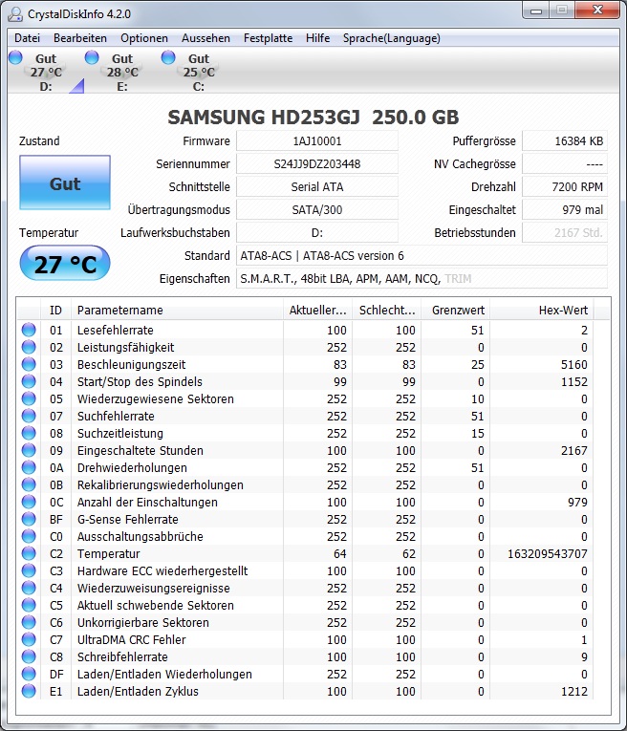
Task: Click the Puffergrösse field 16384 KB
Action: point(565,140)
